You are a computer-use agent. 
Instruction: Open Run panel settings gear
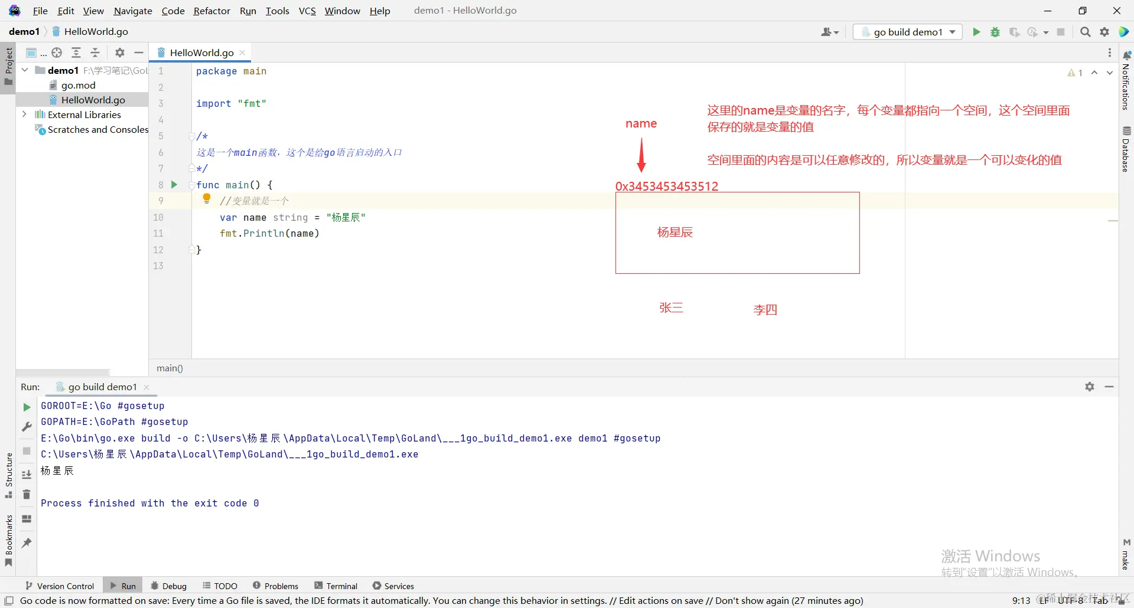pyautogui.click(x=1090, y=387)
